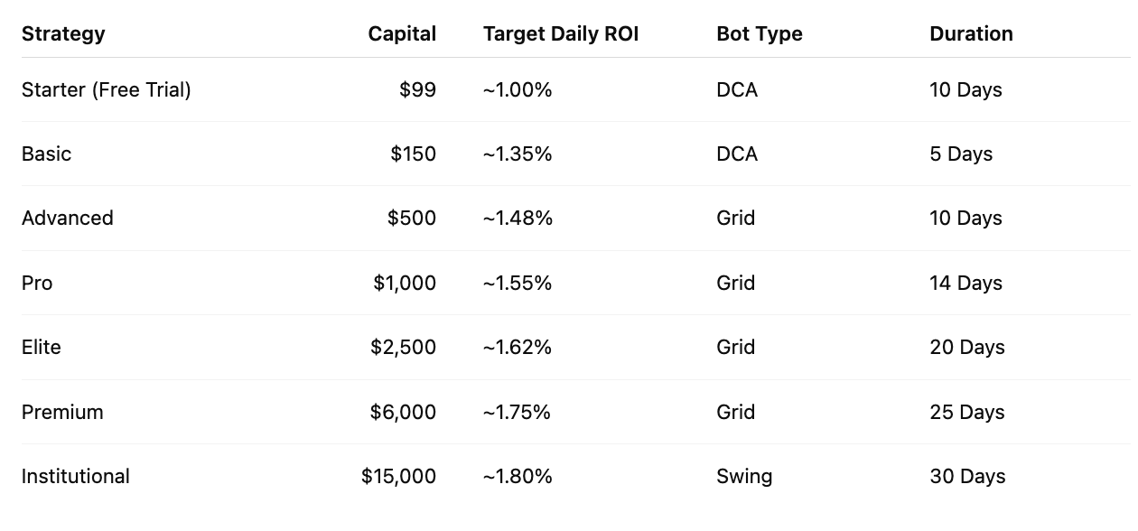This screenshot has height=531, width=1138.
Task: Click the Duration column header
Action: [971, 34]
